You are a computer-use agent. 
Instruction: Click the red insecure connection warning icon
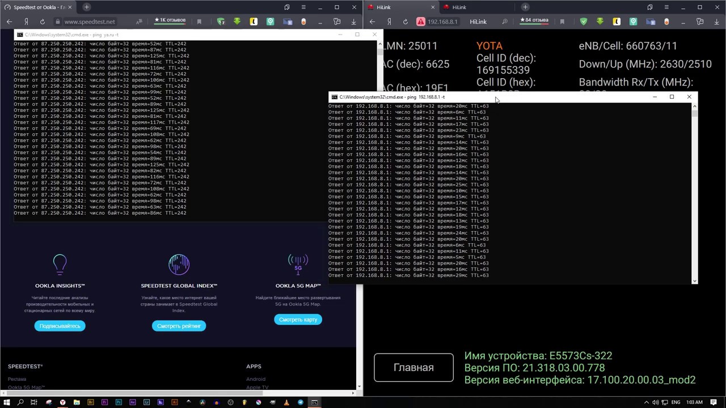tap(421, 22)
